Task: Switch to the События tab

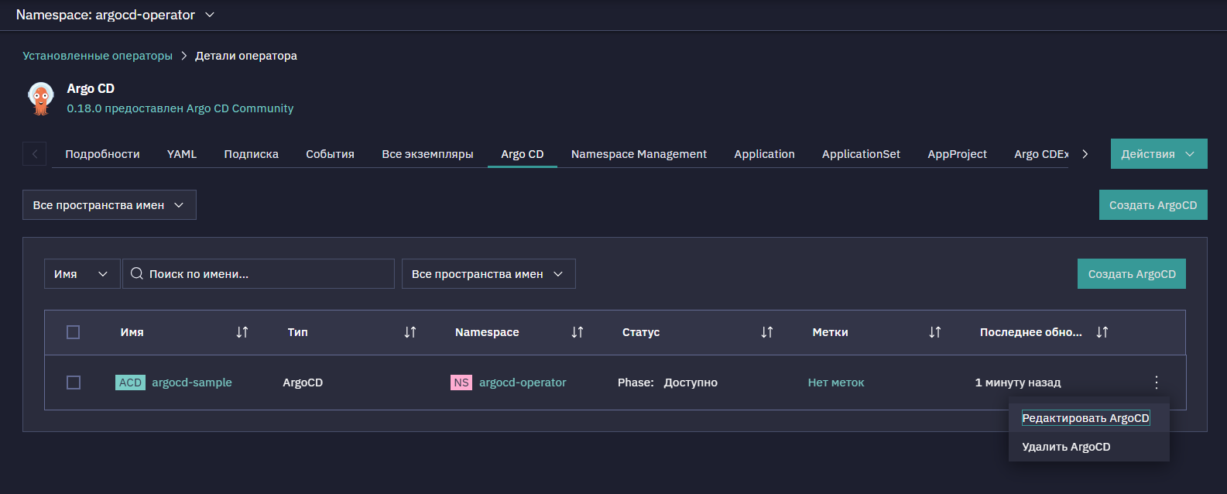Action: point(330,154)
